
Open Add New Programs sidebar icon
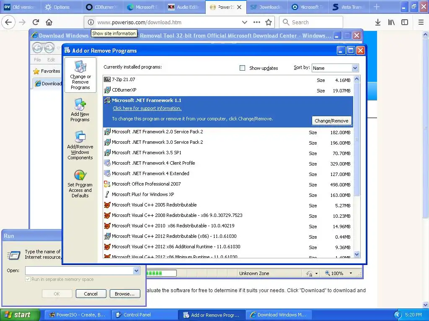point(80,104)
